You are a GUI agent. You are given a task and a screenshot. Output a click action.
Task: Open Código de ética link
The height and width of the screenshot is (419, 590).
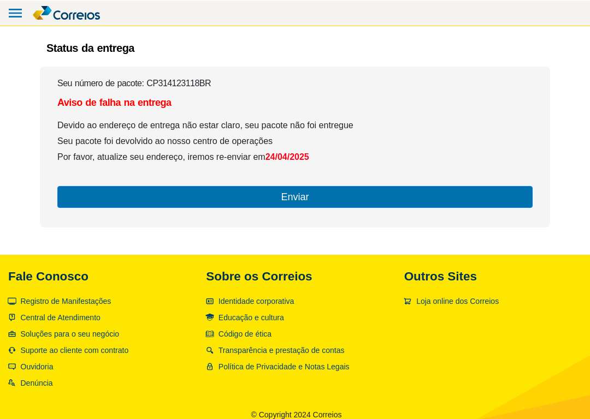[245, 334]
